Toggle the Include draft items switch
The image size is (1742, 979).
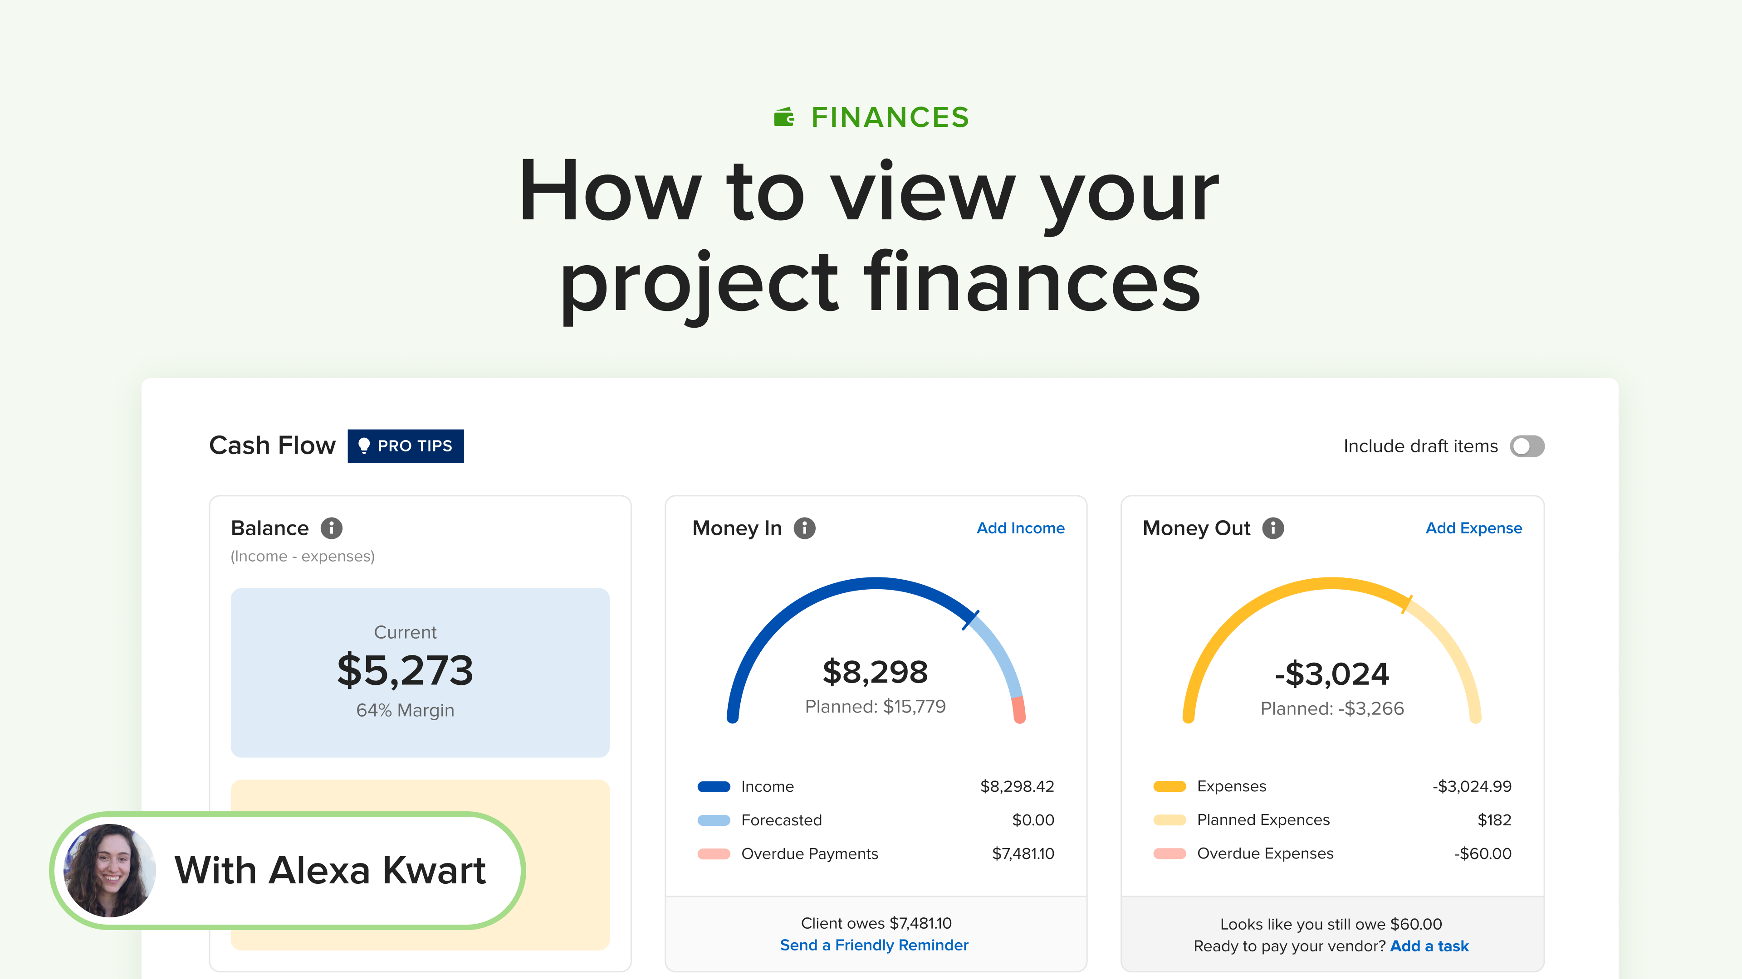pos(1526,446)
